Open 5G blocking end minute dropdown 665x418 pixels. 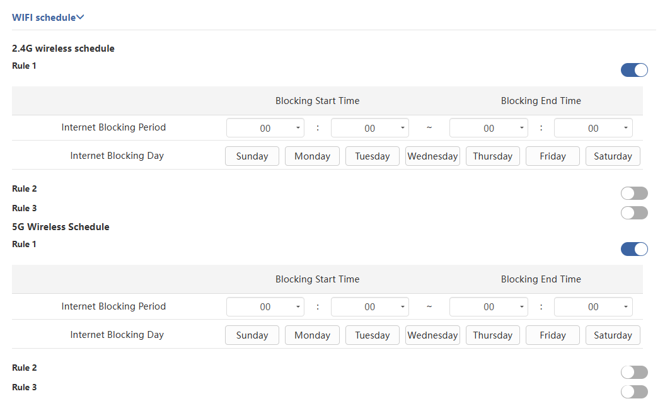click(593, 307)
